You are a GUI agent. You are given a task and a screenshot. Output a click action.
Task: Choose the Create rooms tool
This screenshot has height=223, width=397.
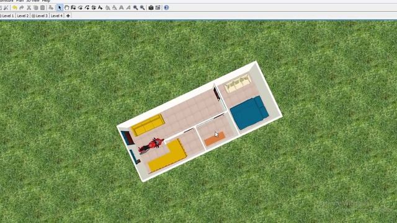coord(80,7)
